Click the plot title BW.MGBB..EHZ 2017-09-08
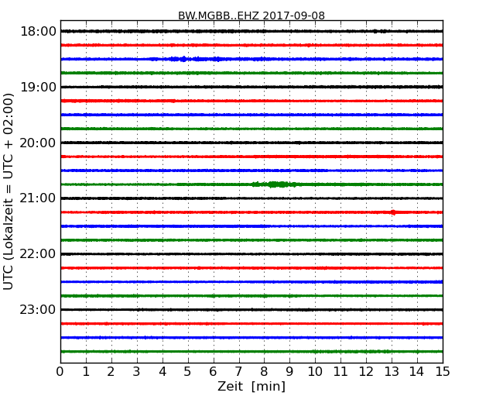Image resolution: width=503 pixels, height=403 pixels. click(251, 15)
